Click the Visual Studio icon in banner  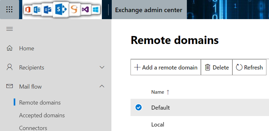coord(85,10)
